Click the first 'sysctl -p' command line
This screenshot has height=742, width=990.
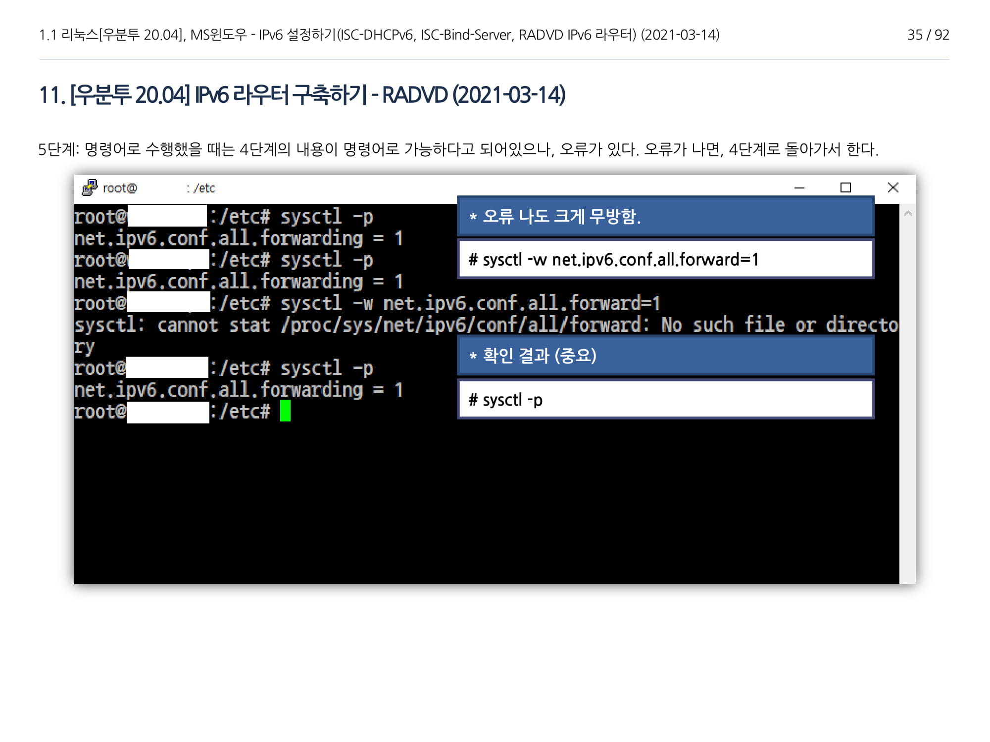(327, 217)
